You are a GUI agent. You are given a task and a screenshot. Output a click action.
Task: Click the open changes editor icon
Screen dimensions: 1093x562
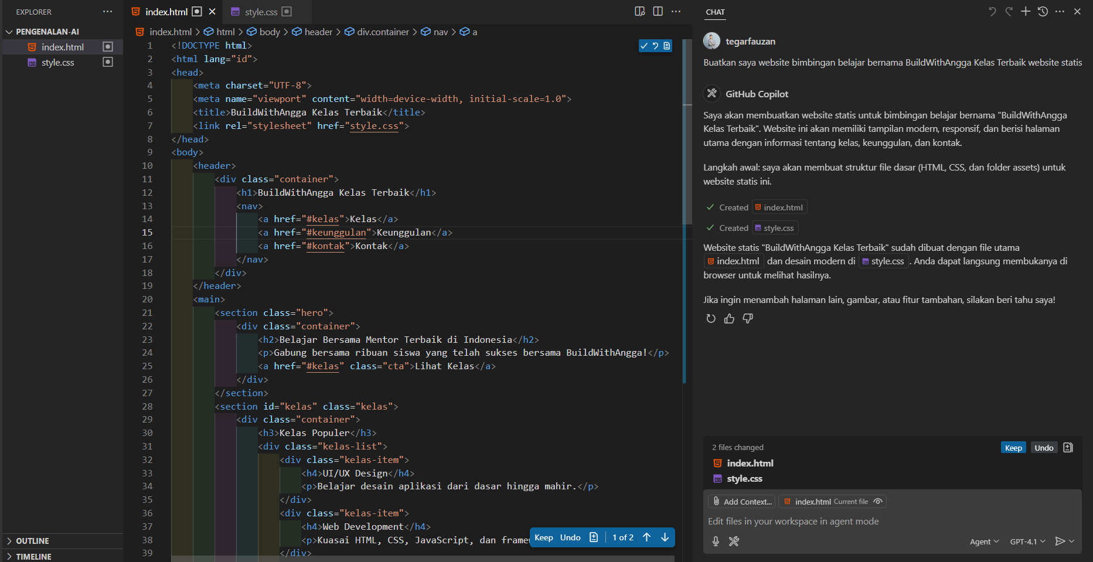coord(640,12)
